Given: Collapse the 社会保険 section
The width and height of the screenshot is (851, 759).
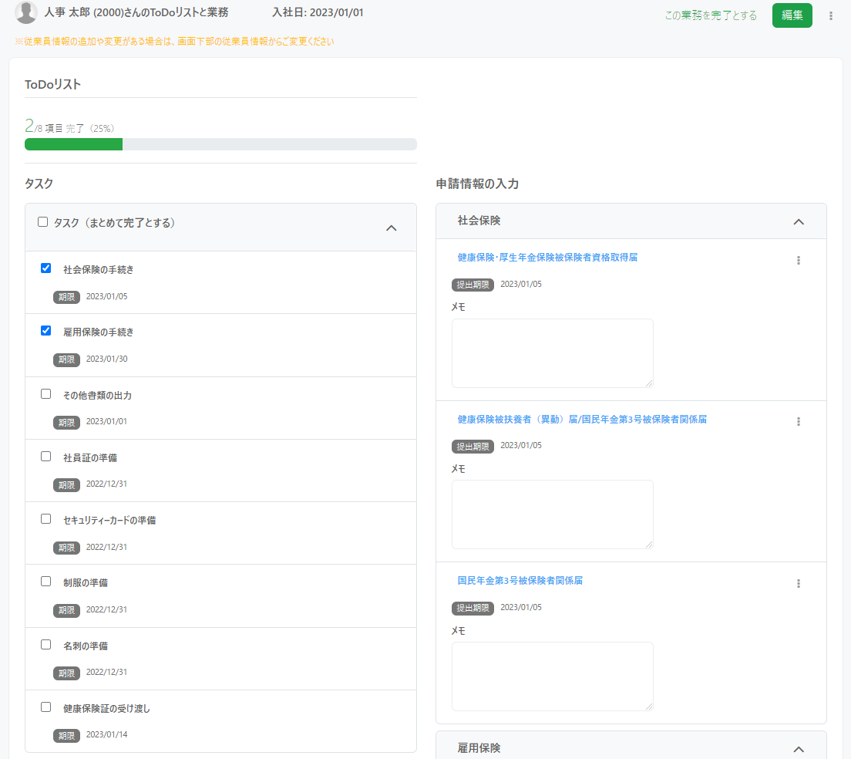Looking at the screenshot, I should [x=799, y=221].
